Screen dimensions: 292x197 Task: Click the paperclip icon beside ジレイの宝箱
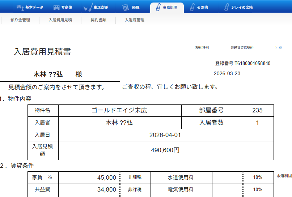pyautogui.click(x=227, y=8)
